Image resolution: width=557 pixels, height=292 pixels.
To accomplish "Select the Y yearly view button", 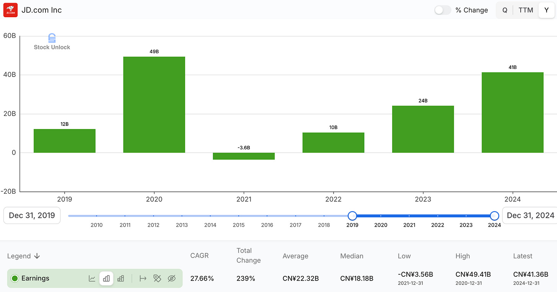I will tap(546, 10).
